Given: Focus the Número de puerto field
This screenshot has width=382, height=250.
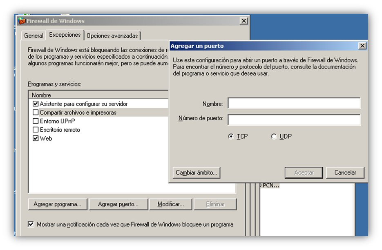Looking at the screenshot, I should coord(294,119).
